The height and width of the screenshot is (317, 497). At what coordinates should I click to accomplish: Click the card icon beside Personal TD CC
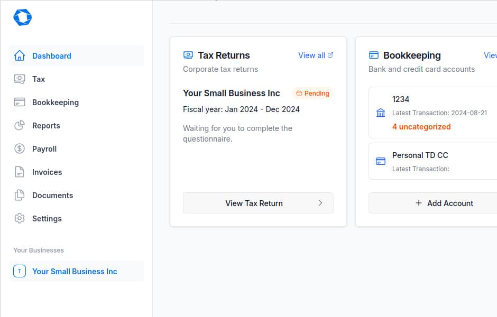380,161
